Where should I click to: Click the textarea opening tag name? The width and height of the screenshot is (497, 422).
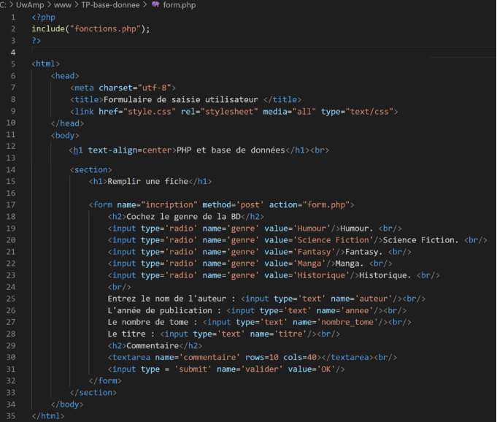coord(135,357)
